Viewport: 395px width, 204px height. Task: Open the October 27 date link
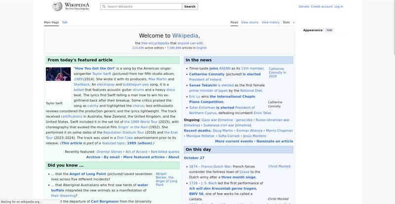[x=194, y=158]
